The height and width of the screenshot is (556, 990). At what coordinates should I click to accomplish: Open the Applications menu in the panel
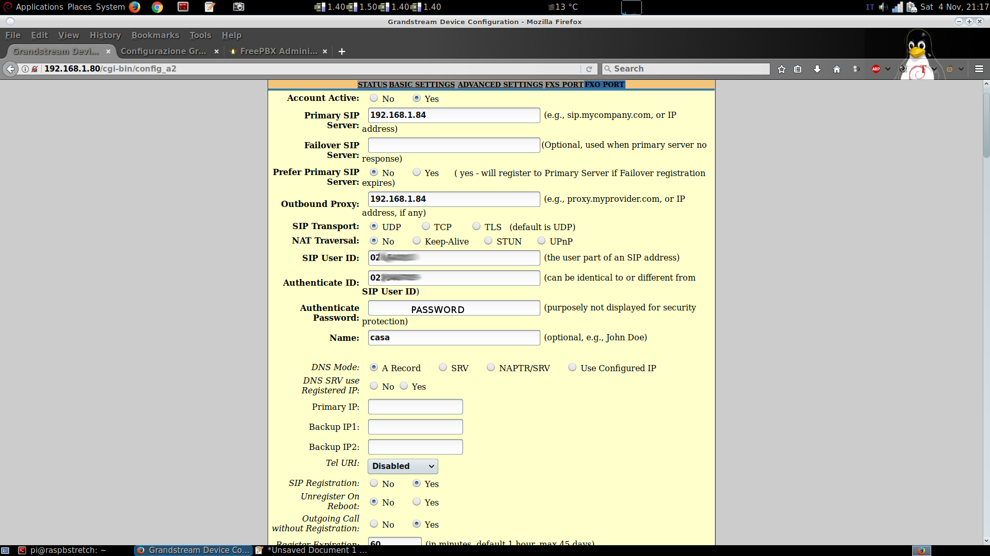click(39, 7)
